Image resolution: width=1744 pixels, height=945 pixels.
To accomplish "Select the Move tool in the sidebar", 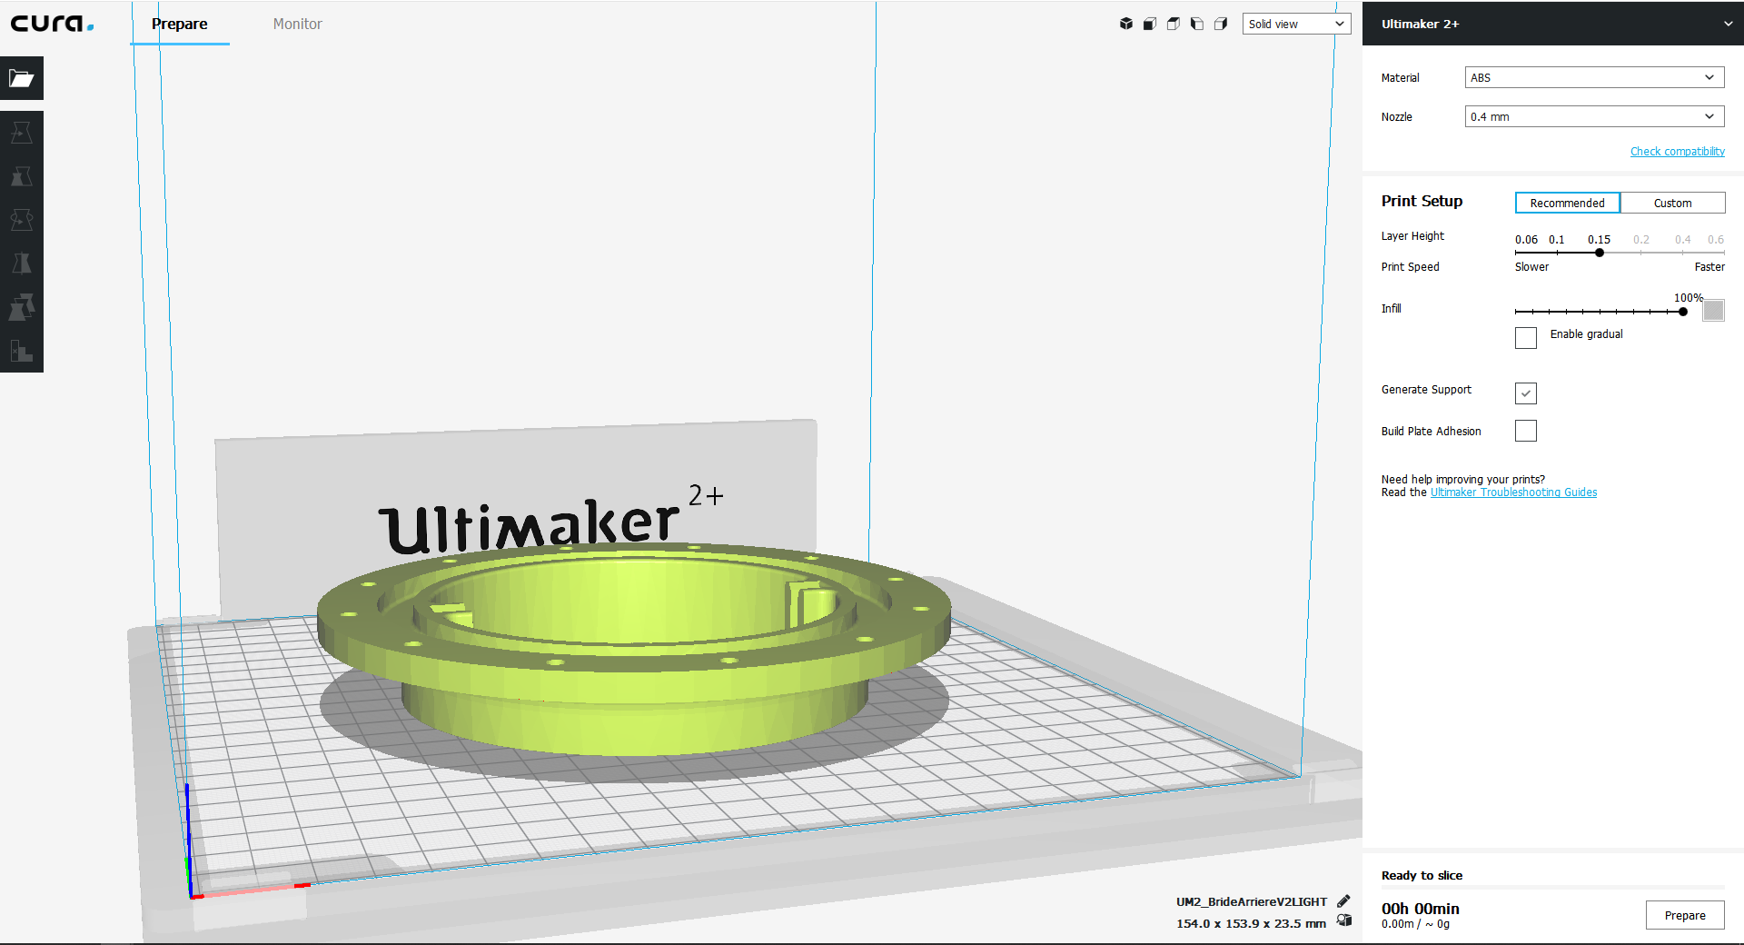I will pyautogui.click(x=22, y=133).
